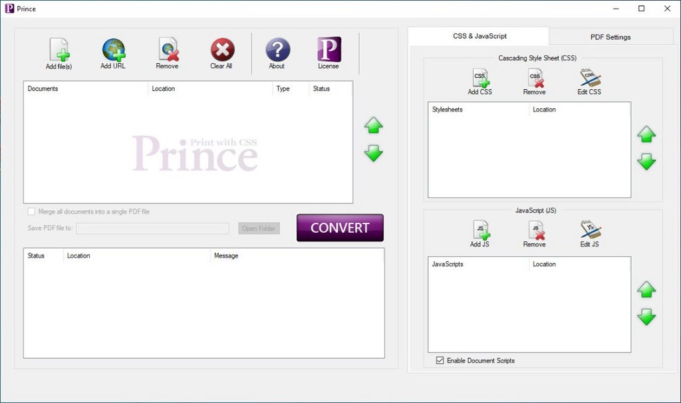Click the Add CSS icon

(x=481, y=78)
